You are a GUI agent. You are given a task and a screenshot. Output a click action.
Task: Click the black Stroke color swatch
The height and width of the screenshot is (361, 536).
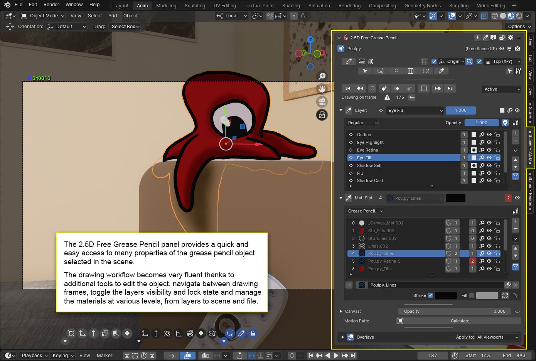(x=446, y=295)
